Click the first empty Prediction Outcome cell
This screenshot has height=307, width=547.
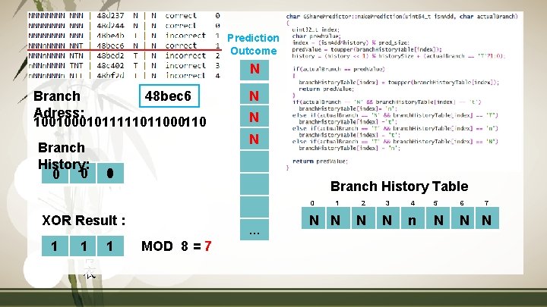click(255, 161)
